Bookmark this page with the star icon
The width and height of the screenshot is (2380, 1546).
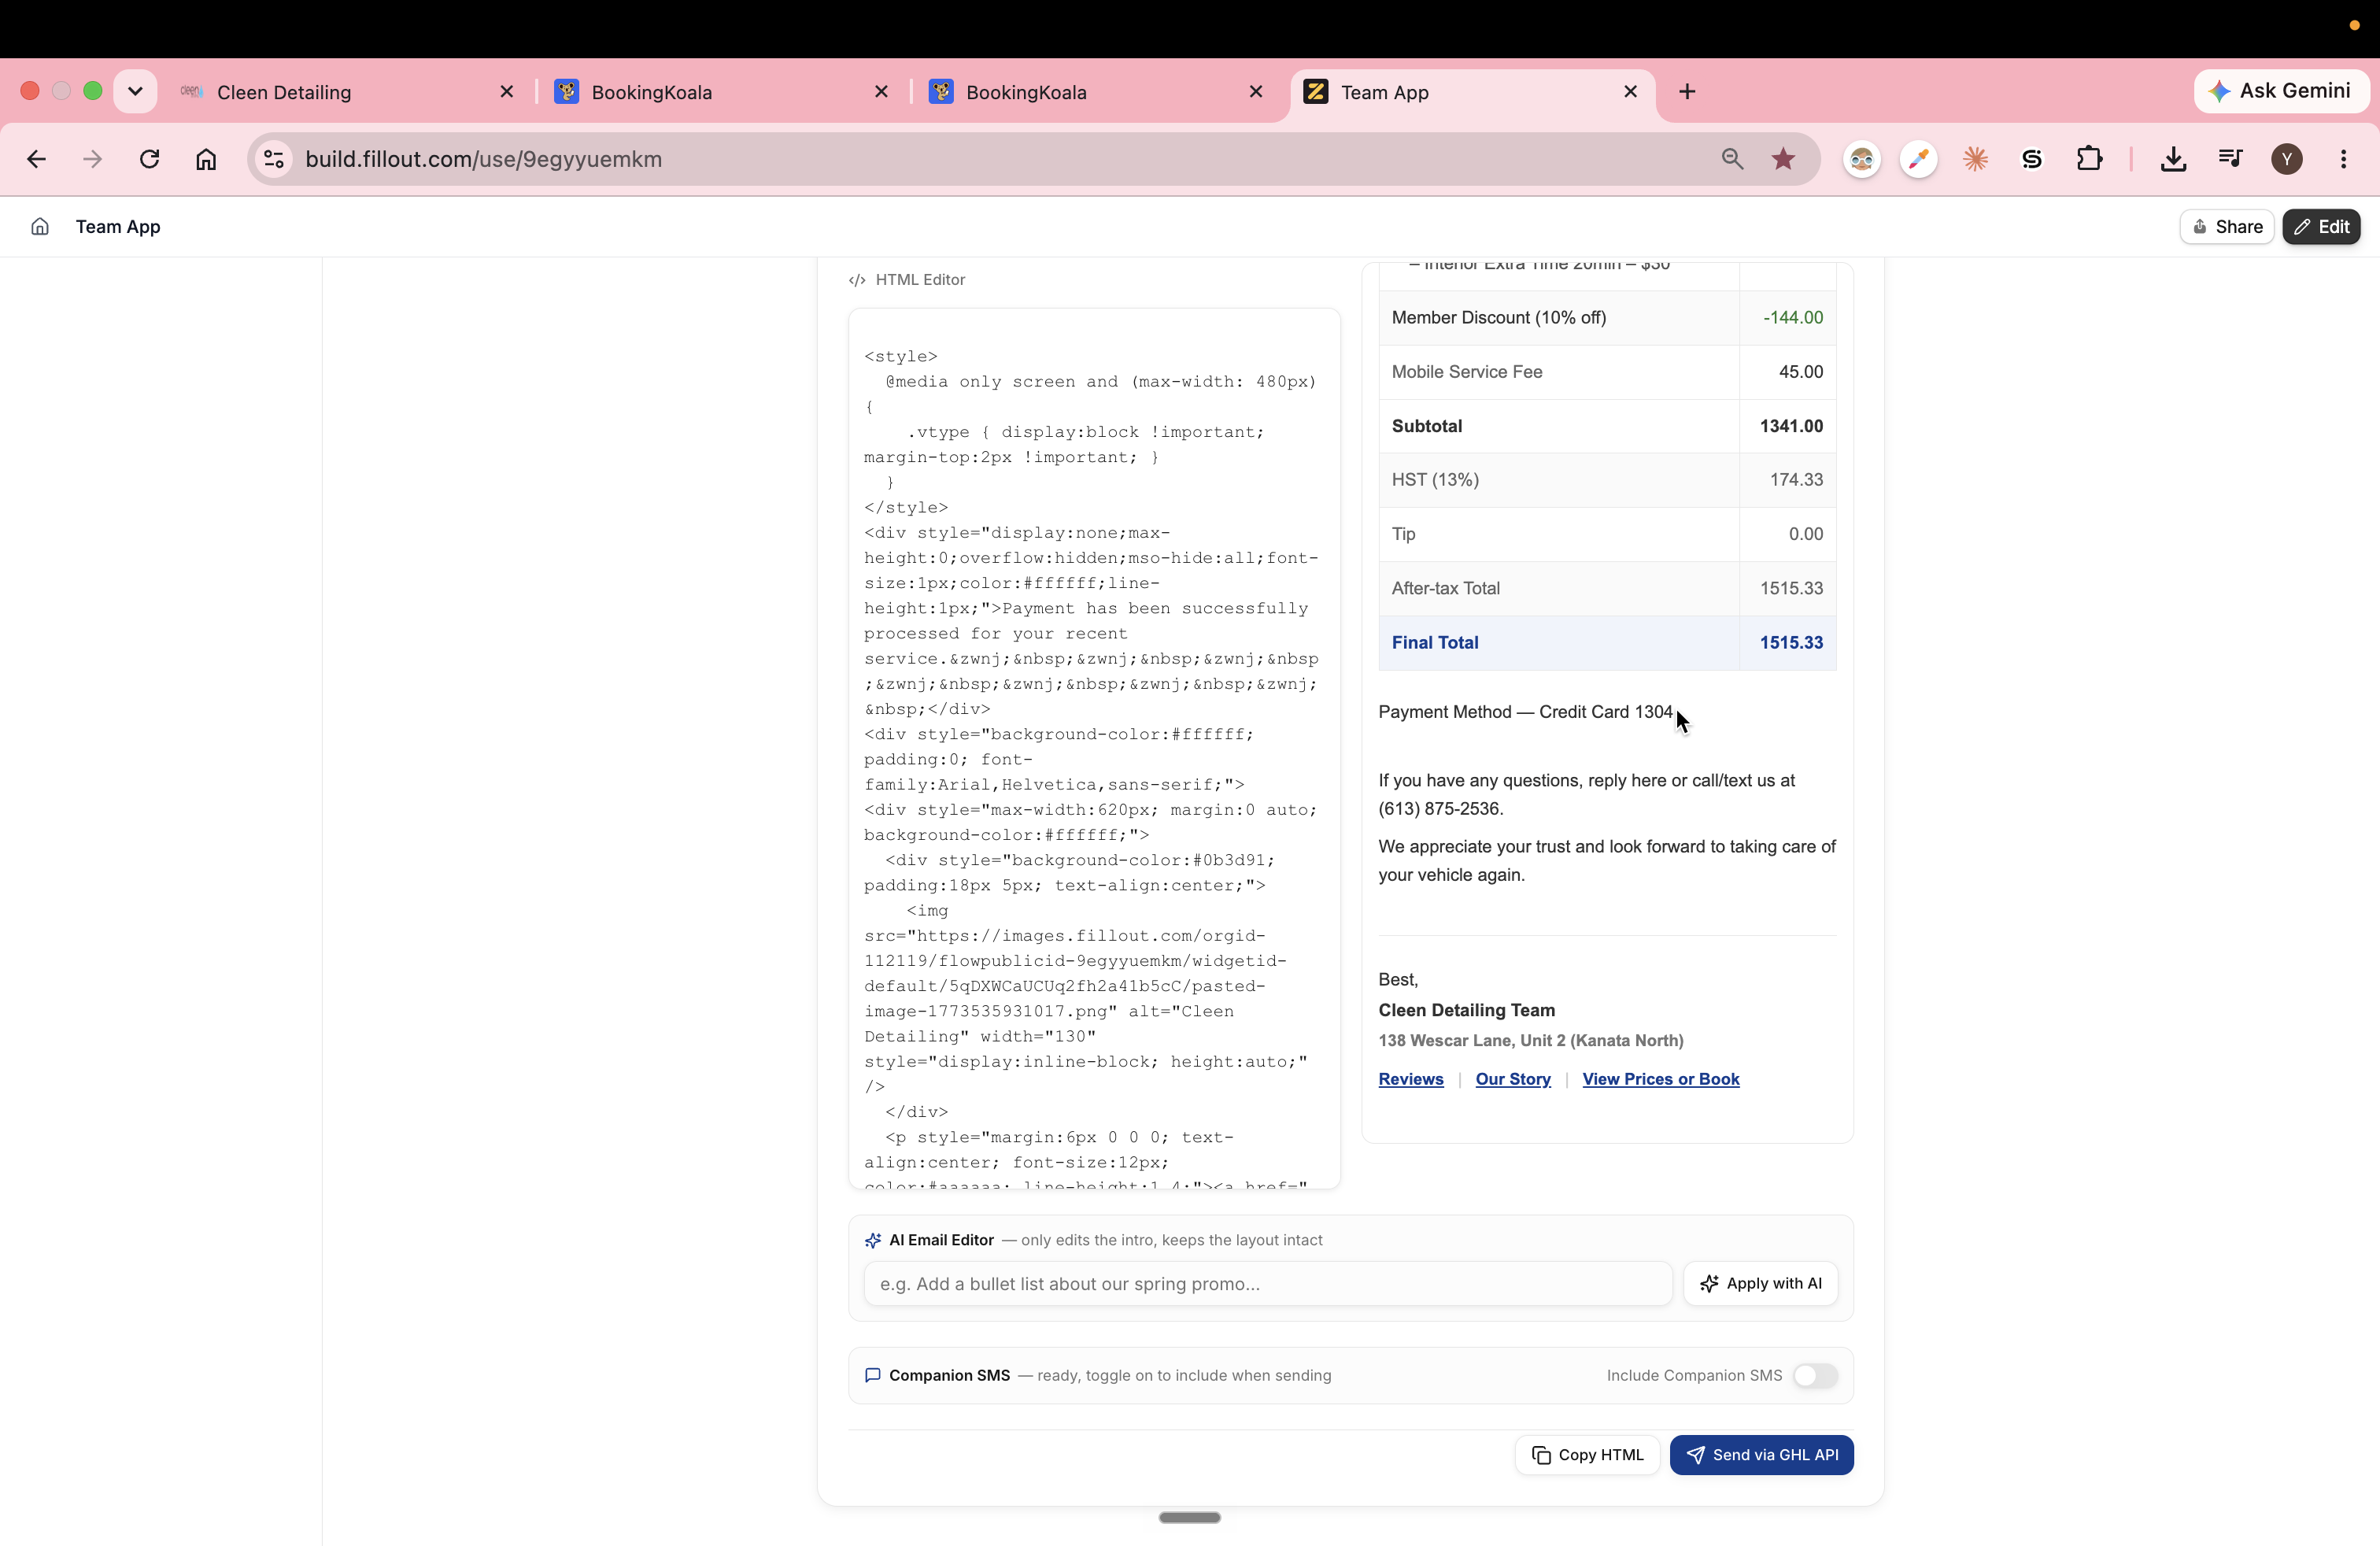click(x=1783, y=159)
